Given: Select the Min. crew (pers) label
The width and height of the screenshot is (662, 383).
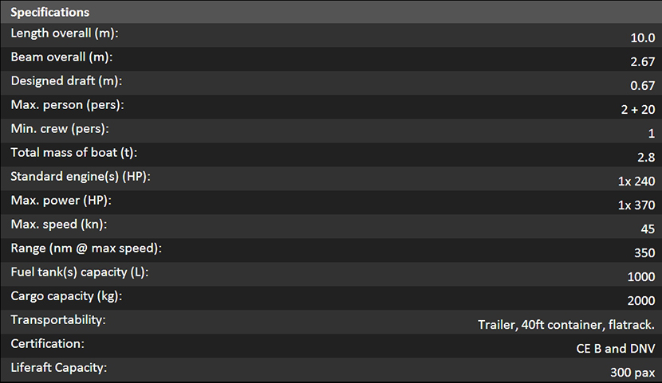Looking at the screenshot, I should pyautogui.click(x=60, y=129).
